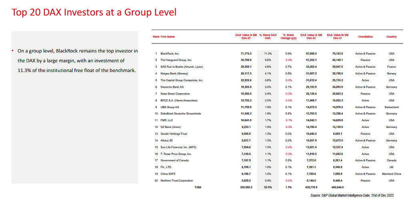
Task: Click the Rank column header
Action: pos(156,37)
